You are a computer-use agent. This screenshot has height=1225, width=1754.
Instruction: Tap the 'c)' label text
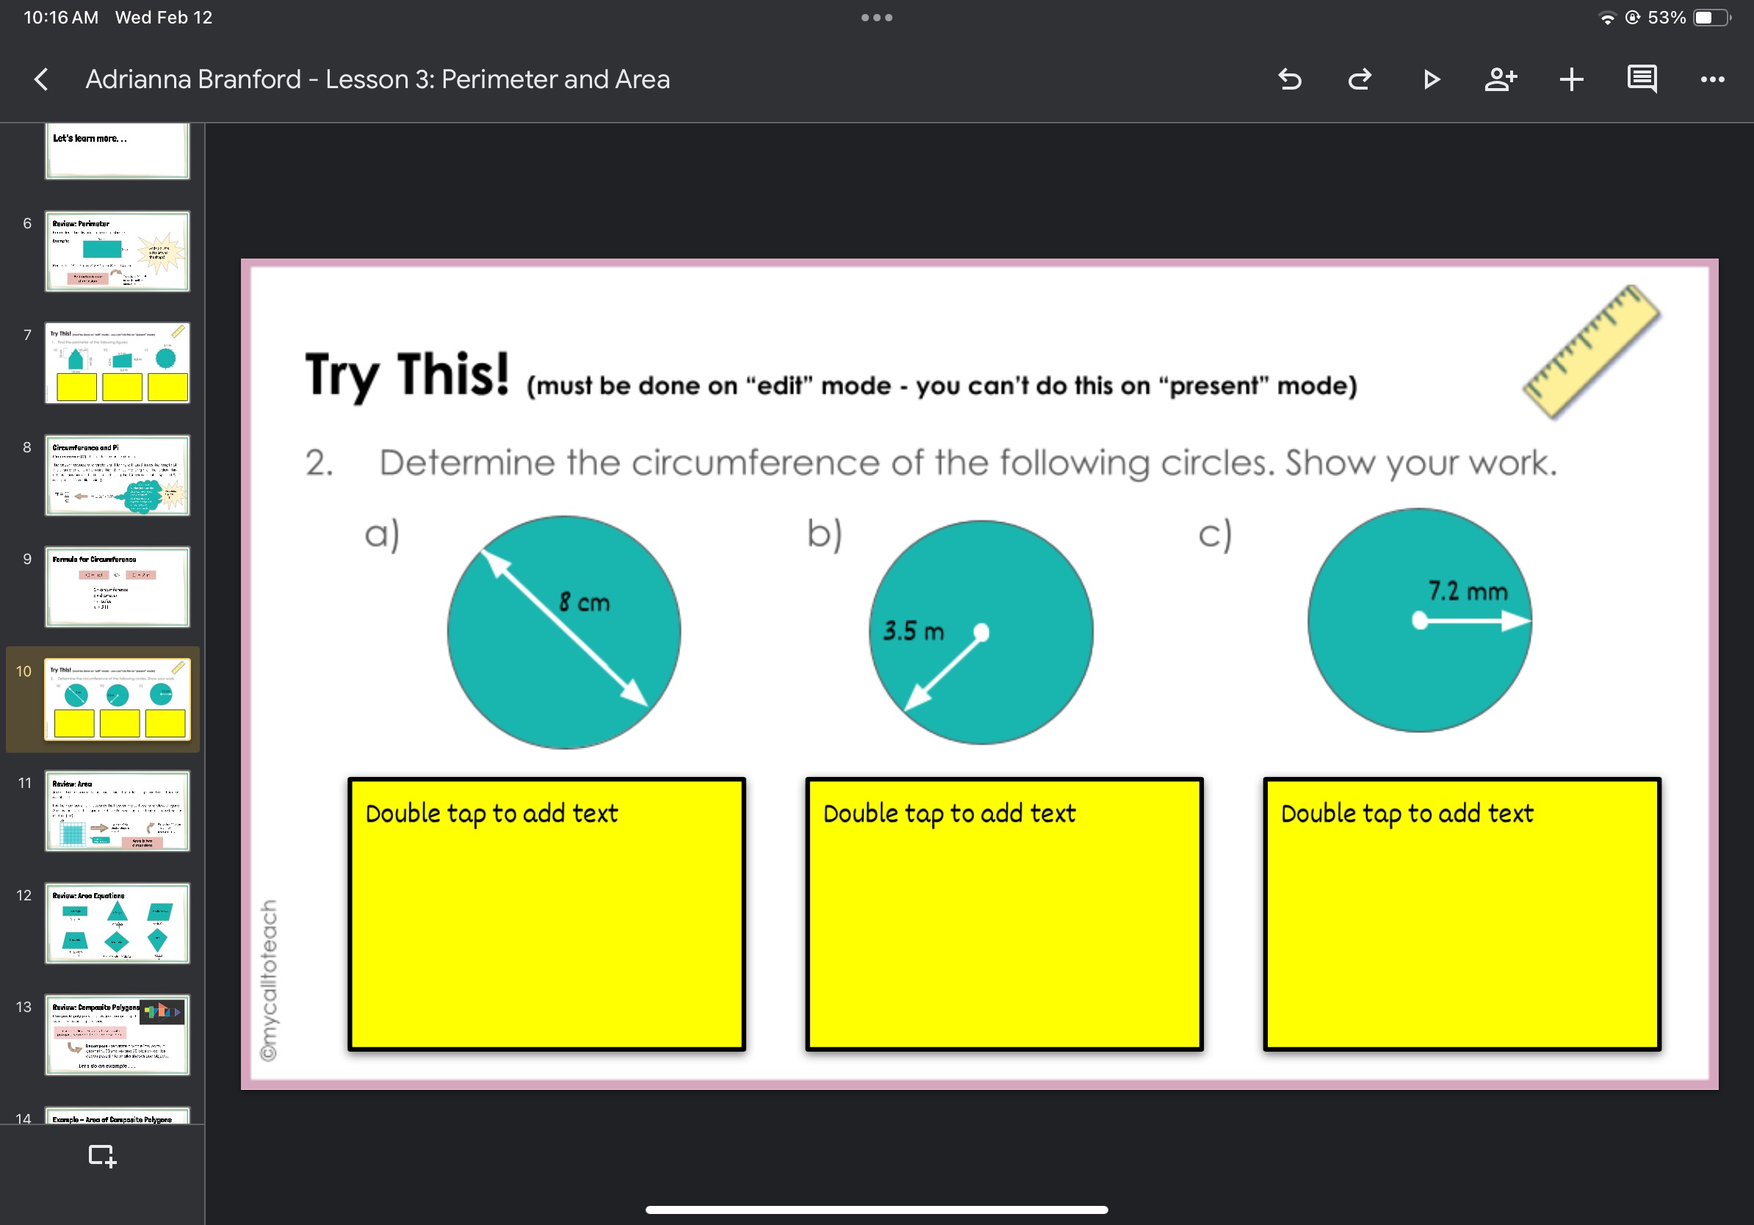coord(1215,534)
